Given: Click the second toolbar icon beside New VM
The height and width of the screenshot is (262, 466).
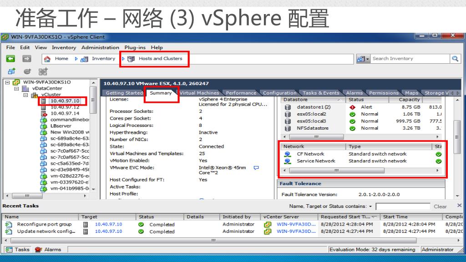Looking at the screenshot, I should 27,71.
